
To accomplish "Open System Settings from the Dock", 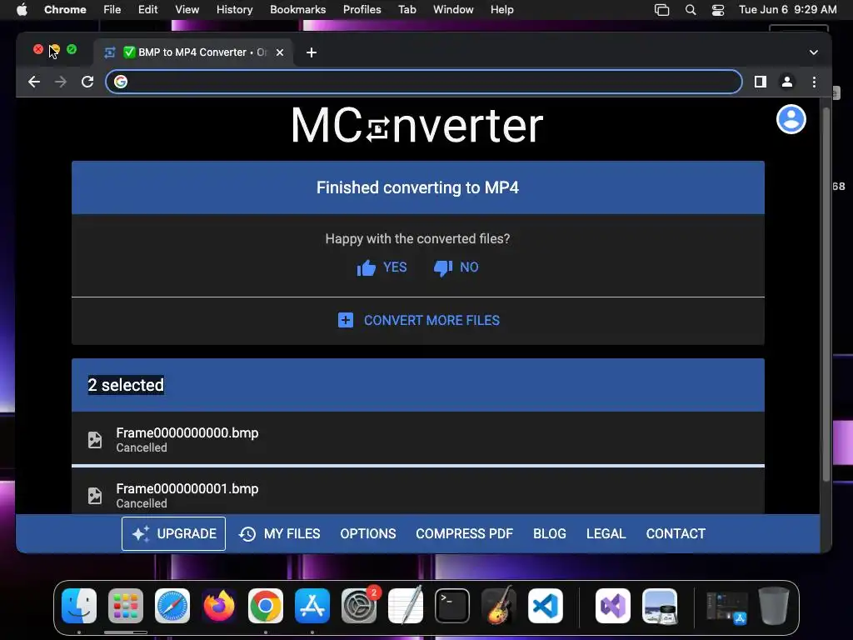I will tap(359, 606).
